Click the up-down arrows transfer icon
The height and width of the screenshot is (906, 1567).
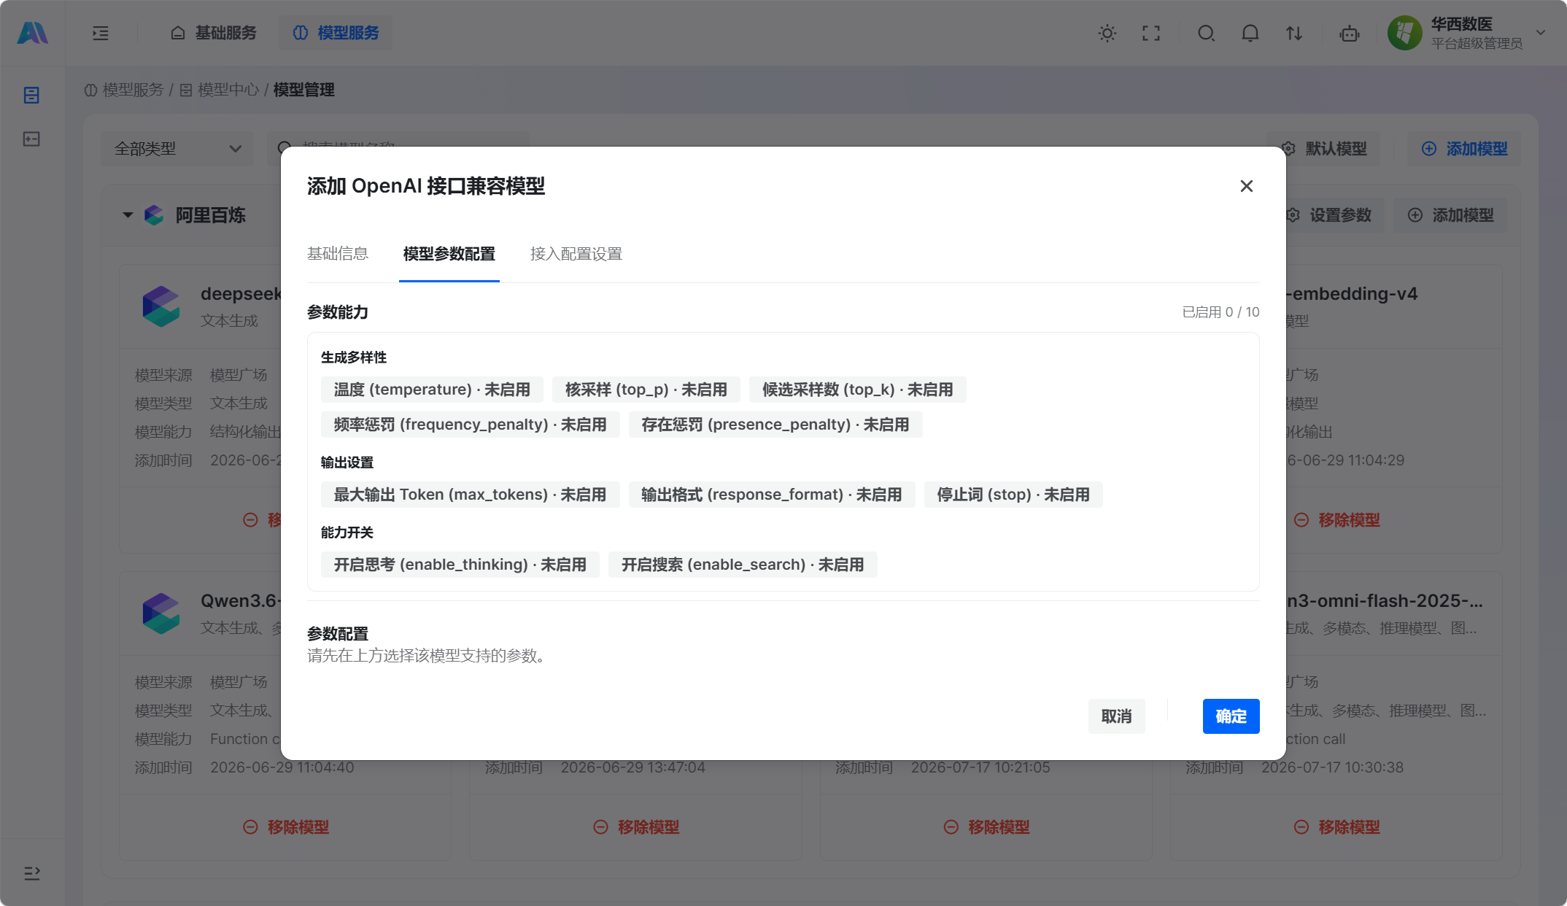point(1294,33)
